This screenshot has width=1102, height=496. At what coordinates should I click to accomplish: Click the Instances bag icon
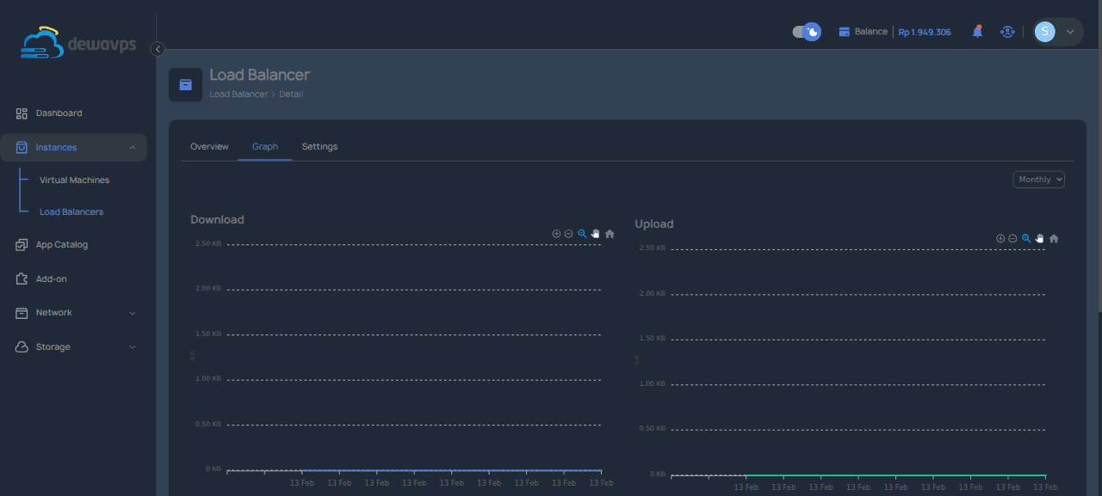[22, 148]
